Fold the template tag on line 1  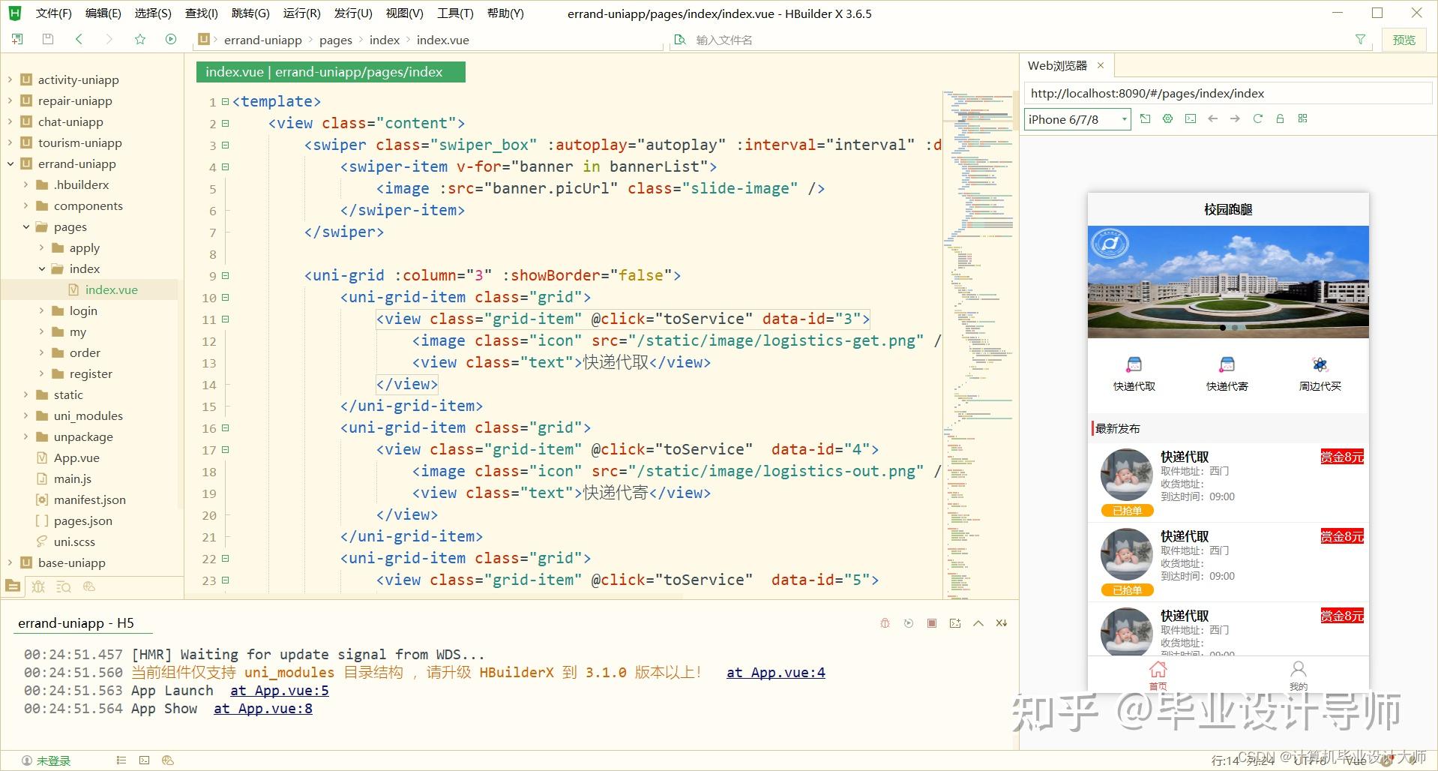(225, 101)
